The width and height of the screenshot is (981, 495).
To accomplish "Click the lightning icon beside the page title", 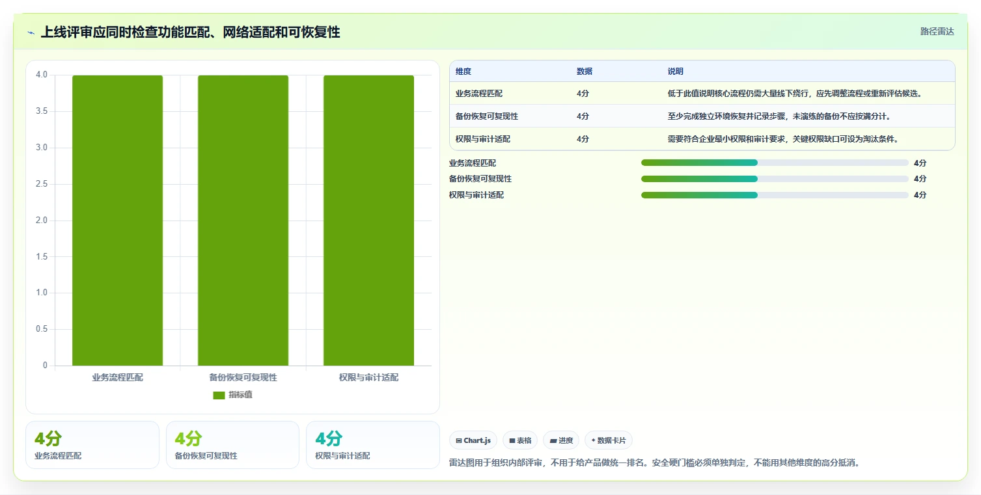I will coord(31,33).
